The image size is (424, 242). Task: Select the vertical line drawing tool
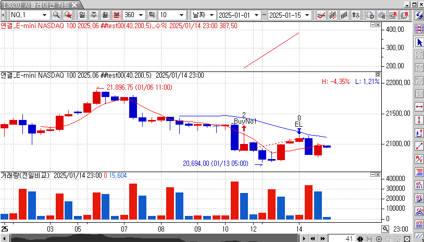point(418,120)
